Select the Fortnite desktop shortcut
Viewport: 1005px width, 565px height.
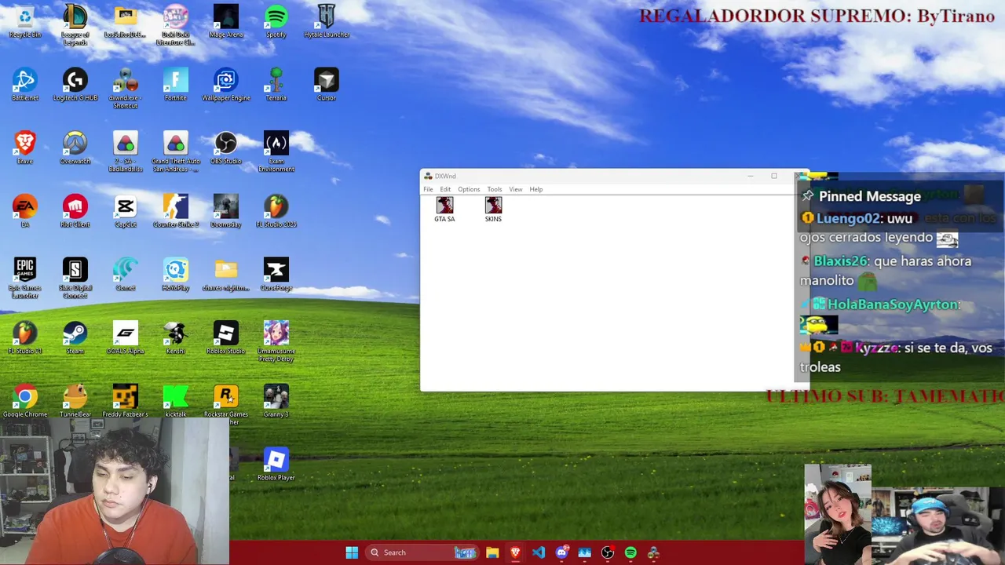[175, 85]
